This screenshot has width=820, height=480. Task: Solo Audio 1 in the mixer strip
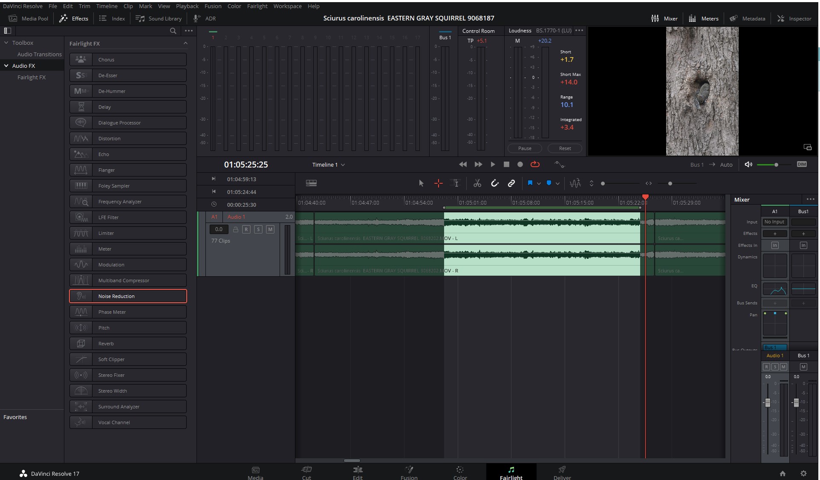(775, 367)
